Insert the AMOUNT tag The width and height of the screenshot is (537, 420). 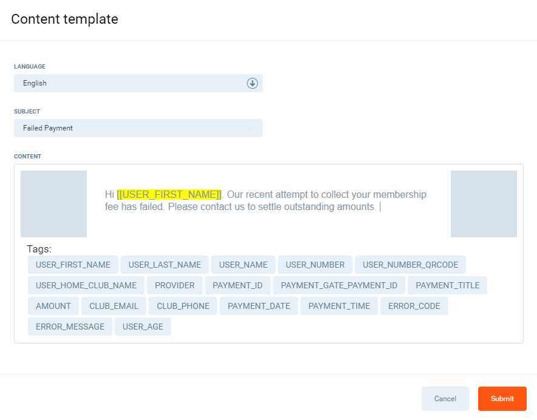[x=53, y=306]
